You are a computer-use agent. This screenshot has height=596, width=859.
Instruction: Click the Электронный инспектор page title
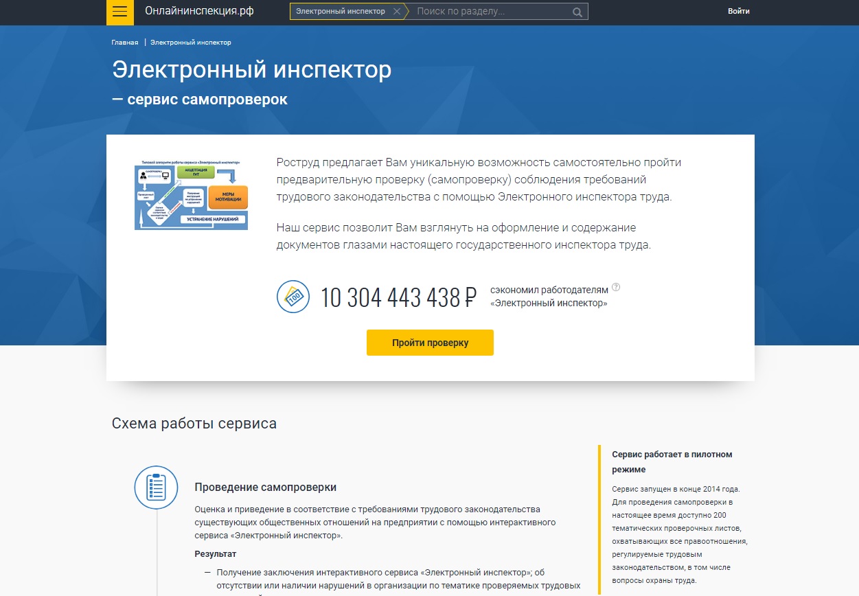tap(252, 69)
